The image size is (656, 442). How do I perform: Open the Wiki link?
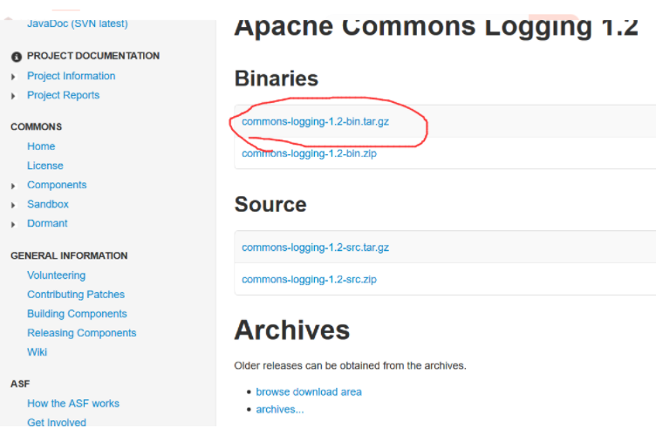pos(38,352)
